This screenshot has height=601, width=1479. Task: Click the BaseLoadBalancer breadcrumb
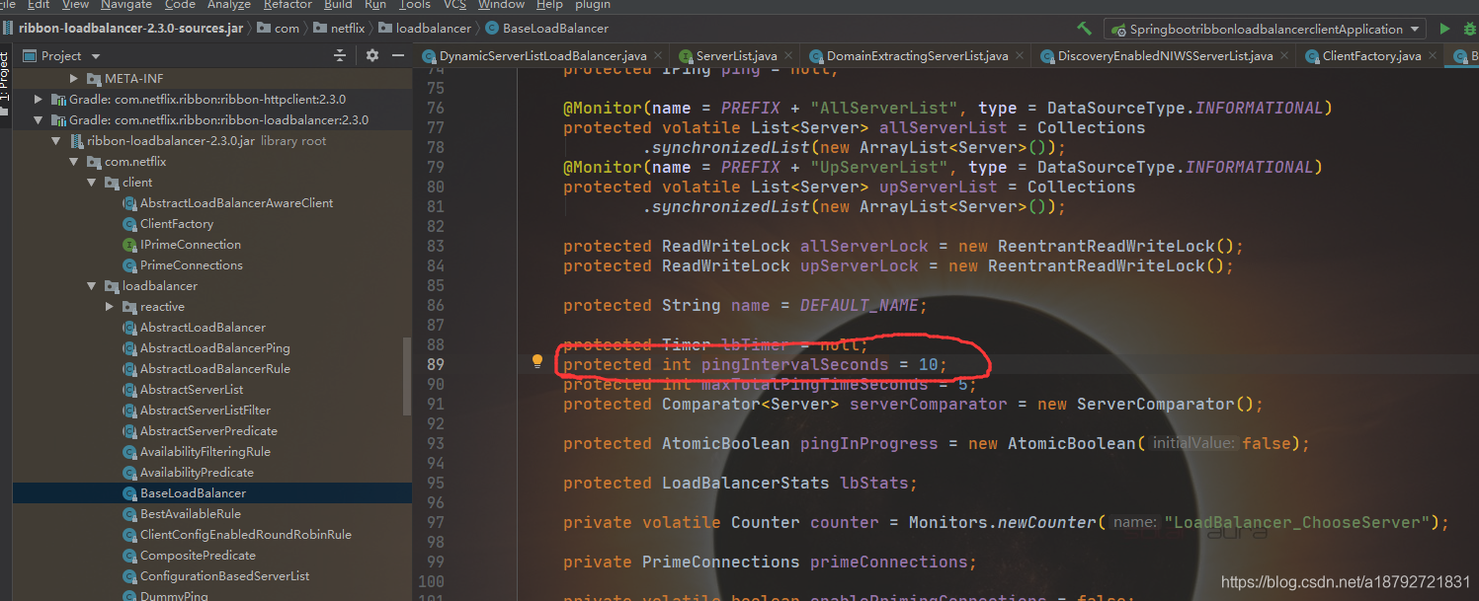(x=555, y=28)
